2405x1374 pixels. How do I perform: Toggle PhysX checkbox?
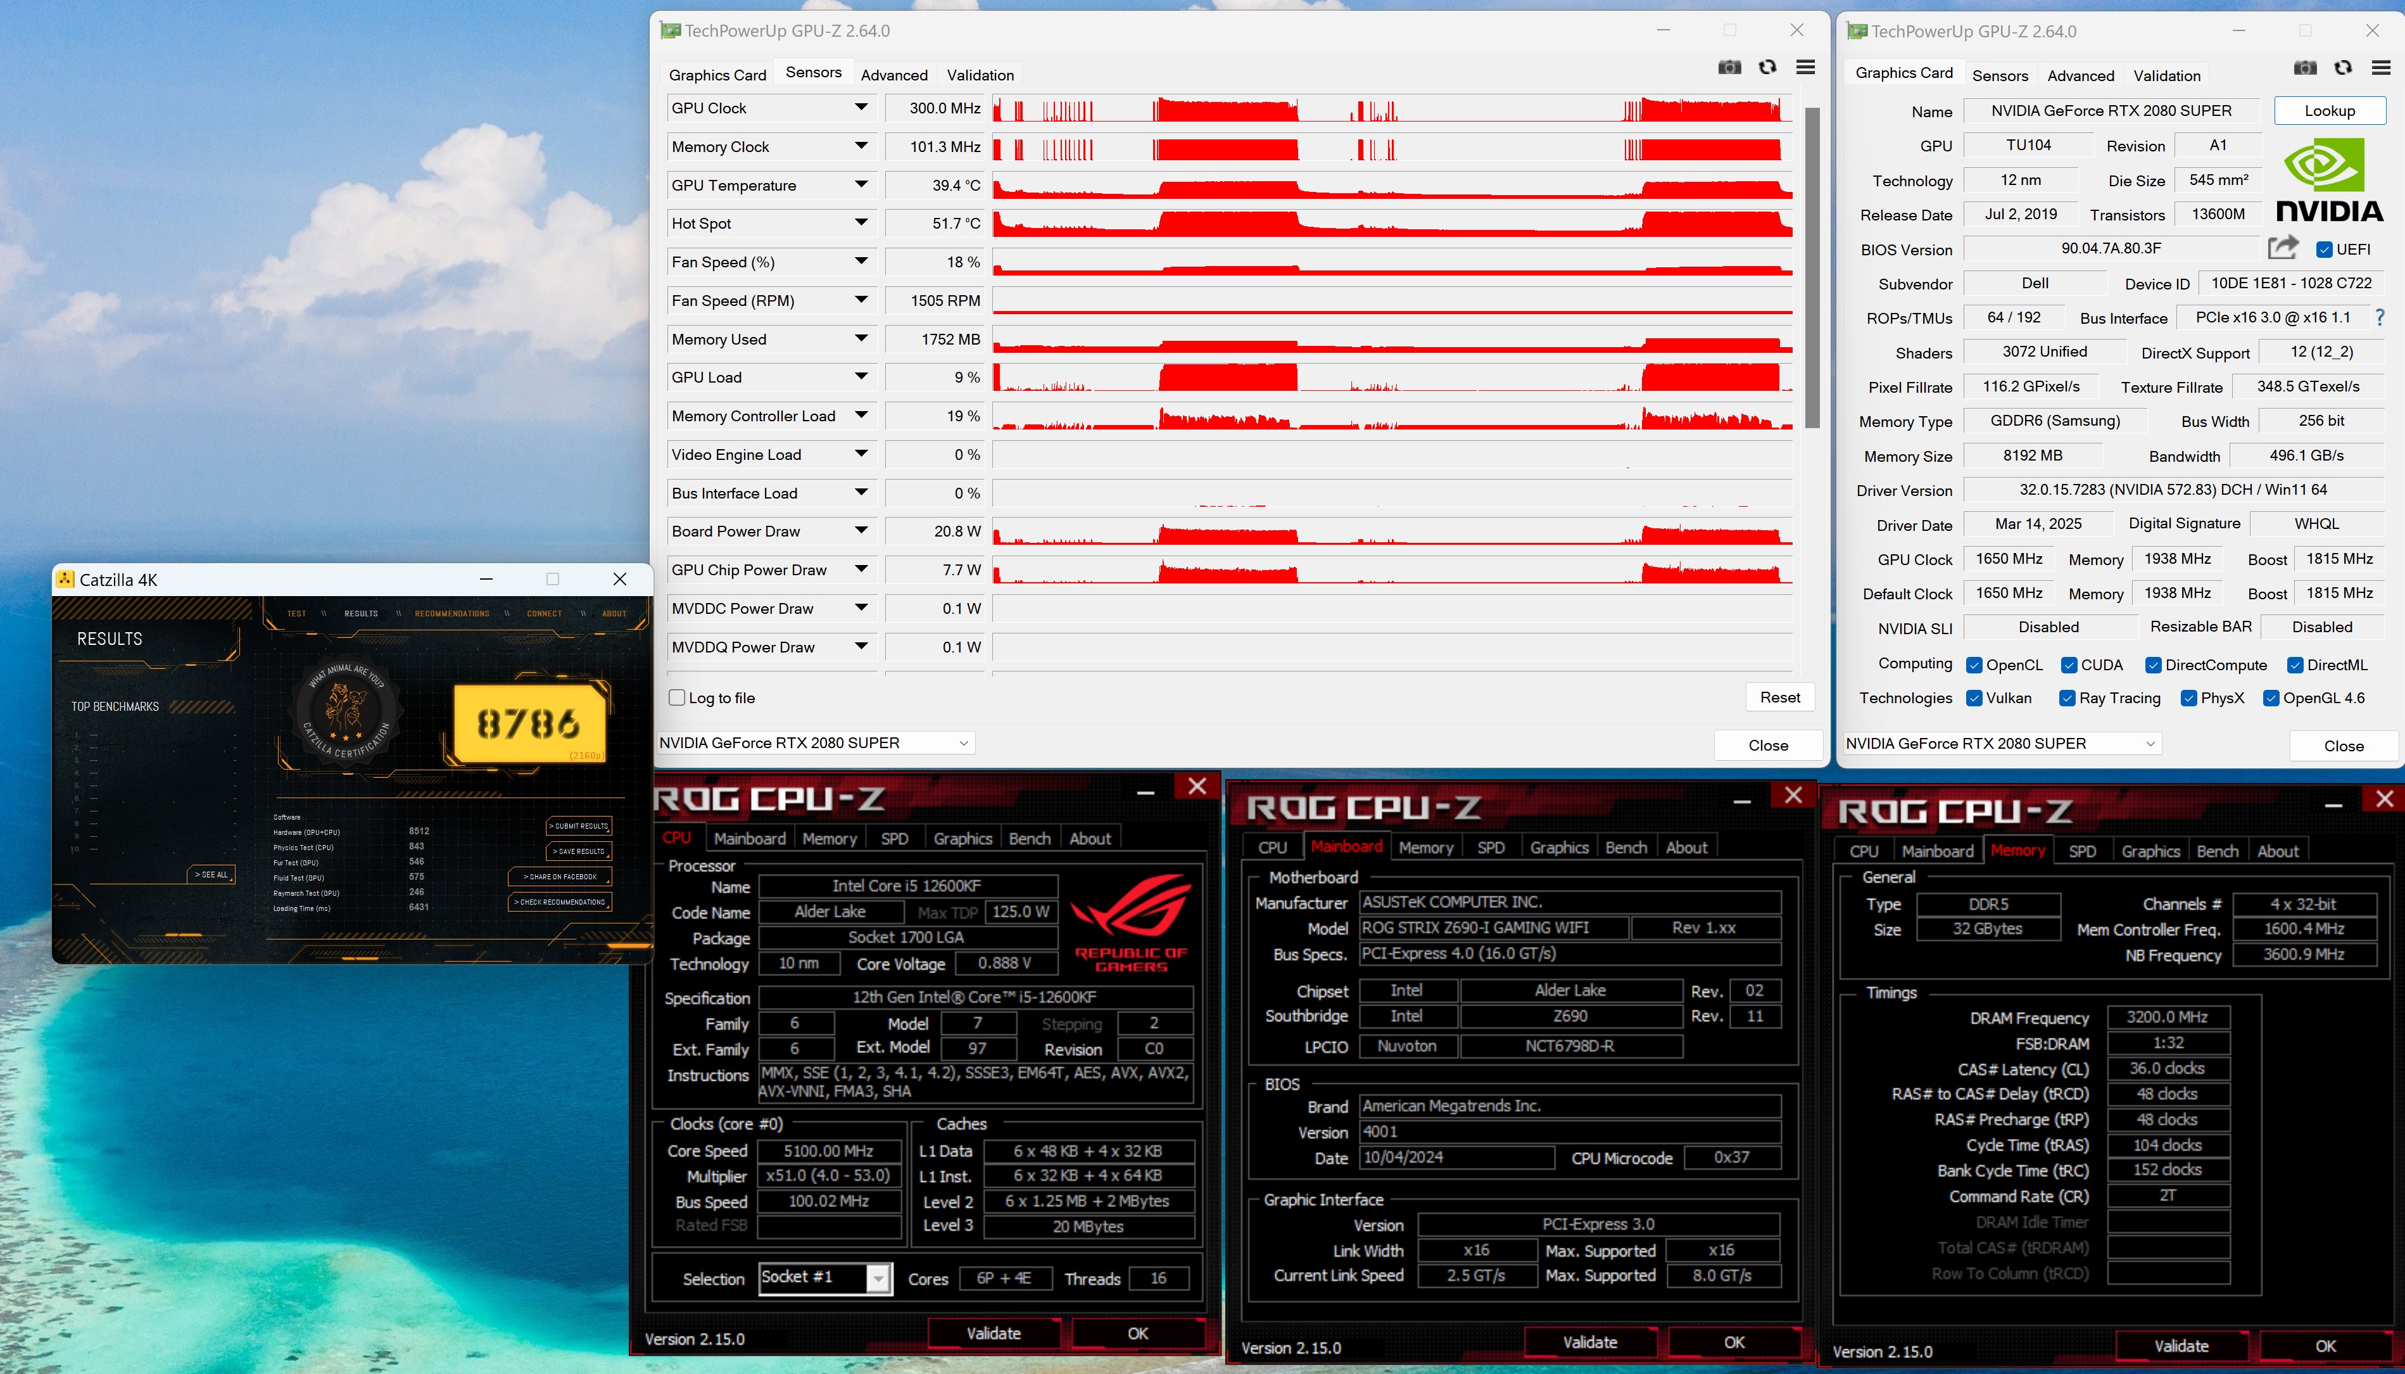click(2188, 698)
